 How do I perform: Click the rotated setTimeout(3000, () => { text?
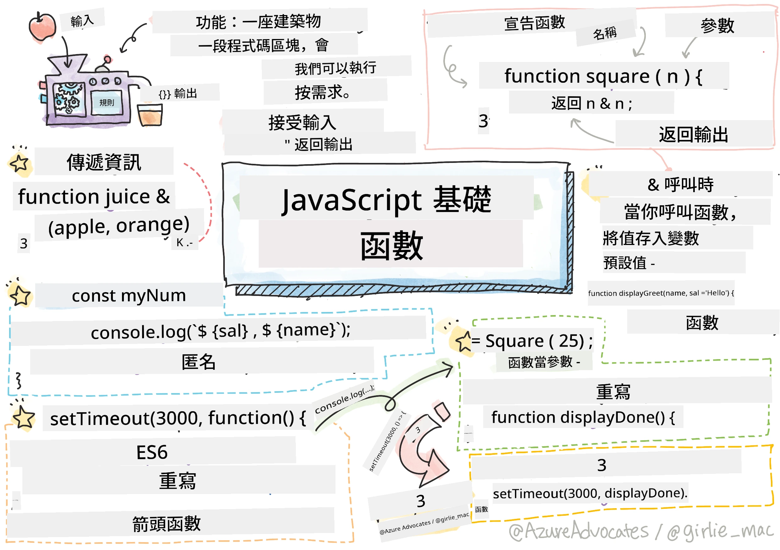pyautogui.click(x=387, y=441)
